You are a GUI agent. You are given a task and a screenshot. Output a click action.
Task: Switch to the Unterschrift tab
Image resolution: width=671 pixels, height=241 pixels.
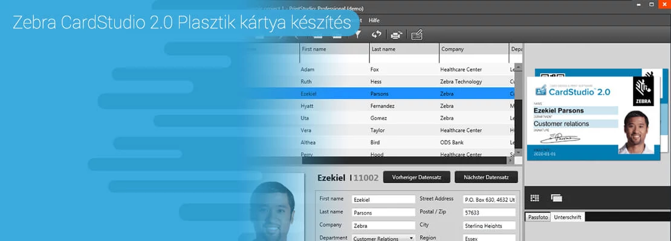point(568,217)
